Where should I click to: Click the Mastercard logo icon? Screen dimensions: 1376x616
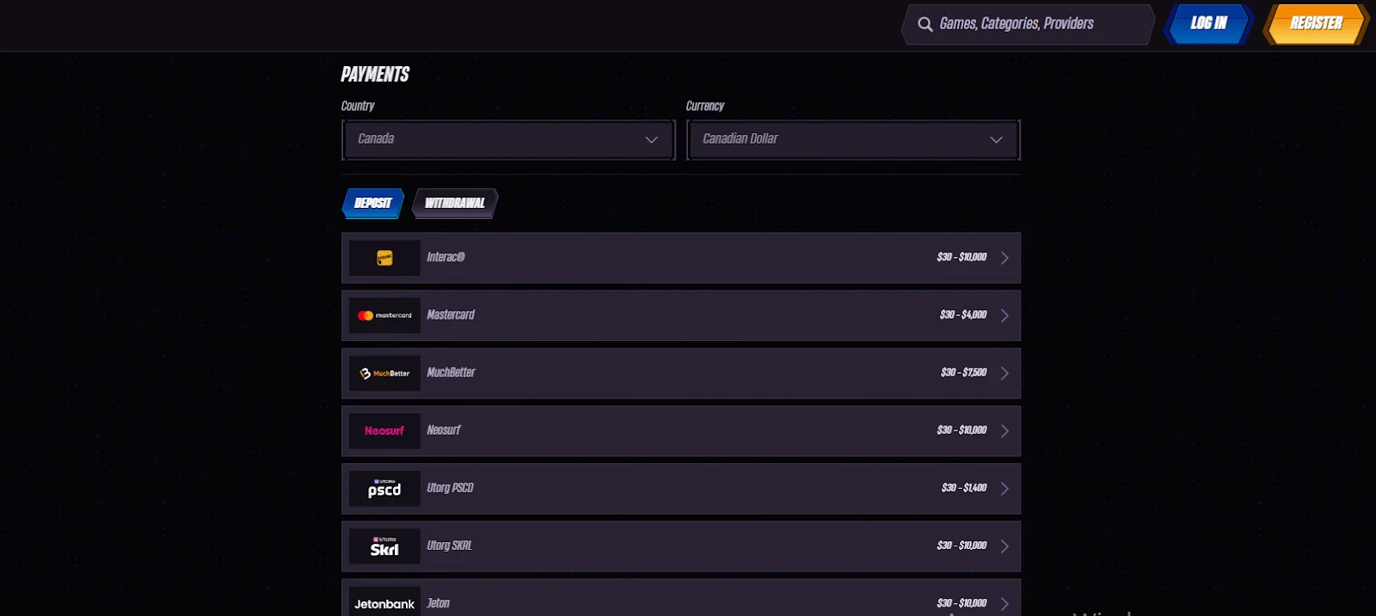coord(384,315)
